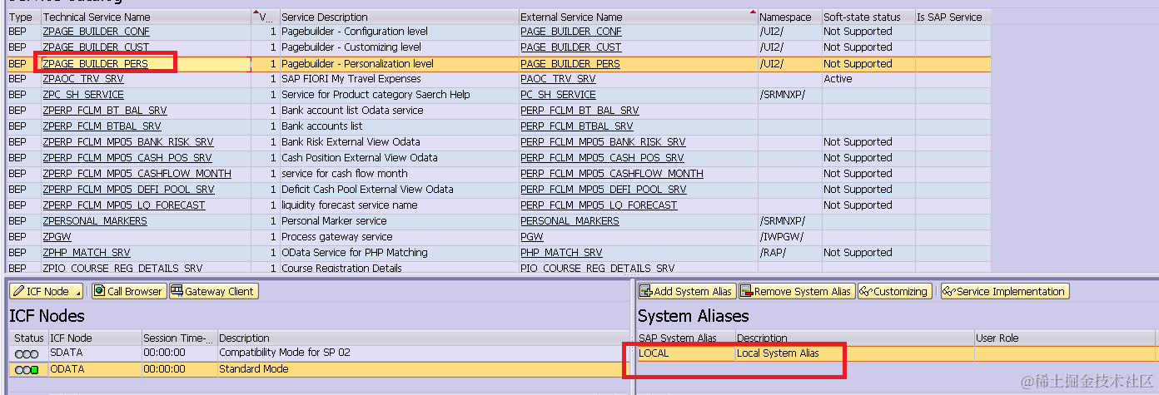Open Service Implementation

click(1004, 291)
